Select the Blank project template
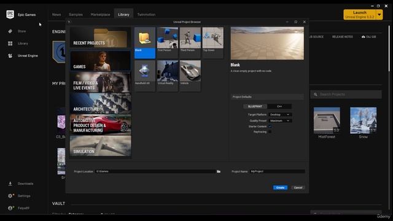393x221 pixels. click(x=145, y=43)
